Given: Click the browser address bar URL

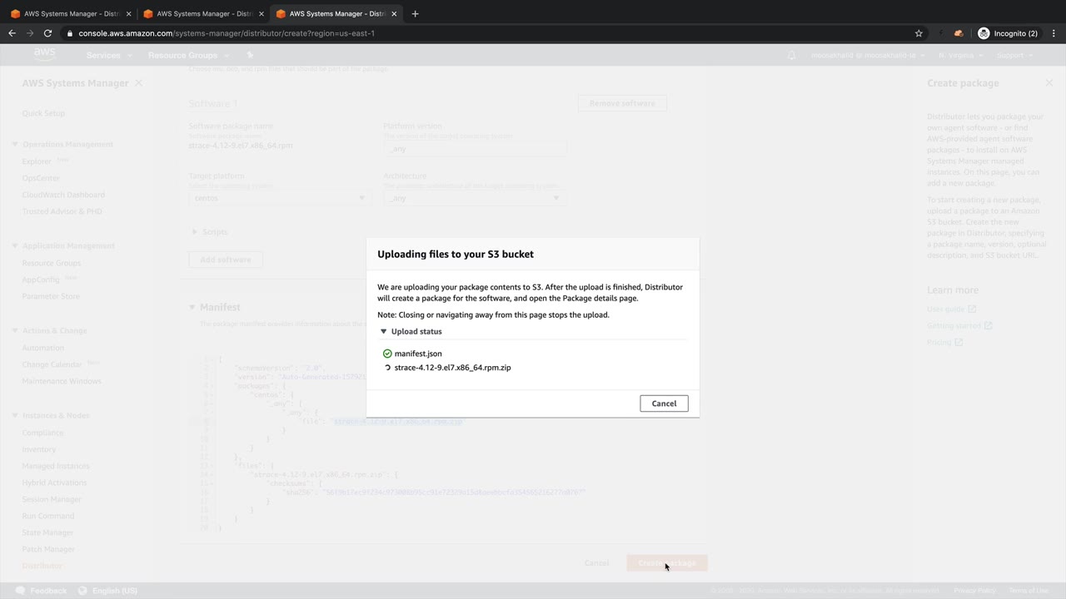Looking at the screenshot, I should tap(227, 33).
